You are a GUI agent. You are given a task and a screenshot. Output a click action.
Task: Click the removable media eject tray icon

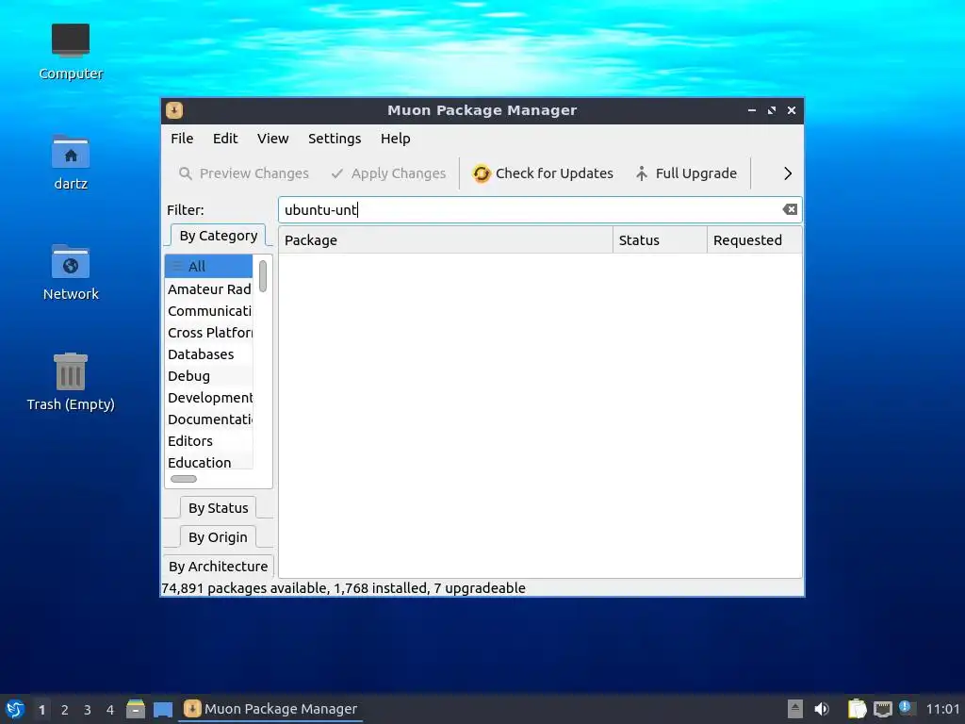[795, 709]
